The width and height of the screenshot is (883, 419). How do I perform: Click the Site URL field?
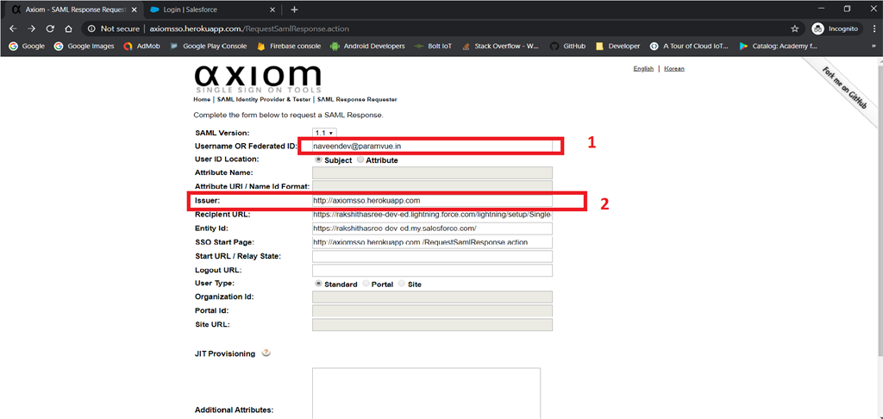pos(432,325)
